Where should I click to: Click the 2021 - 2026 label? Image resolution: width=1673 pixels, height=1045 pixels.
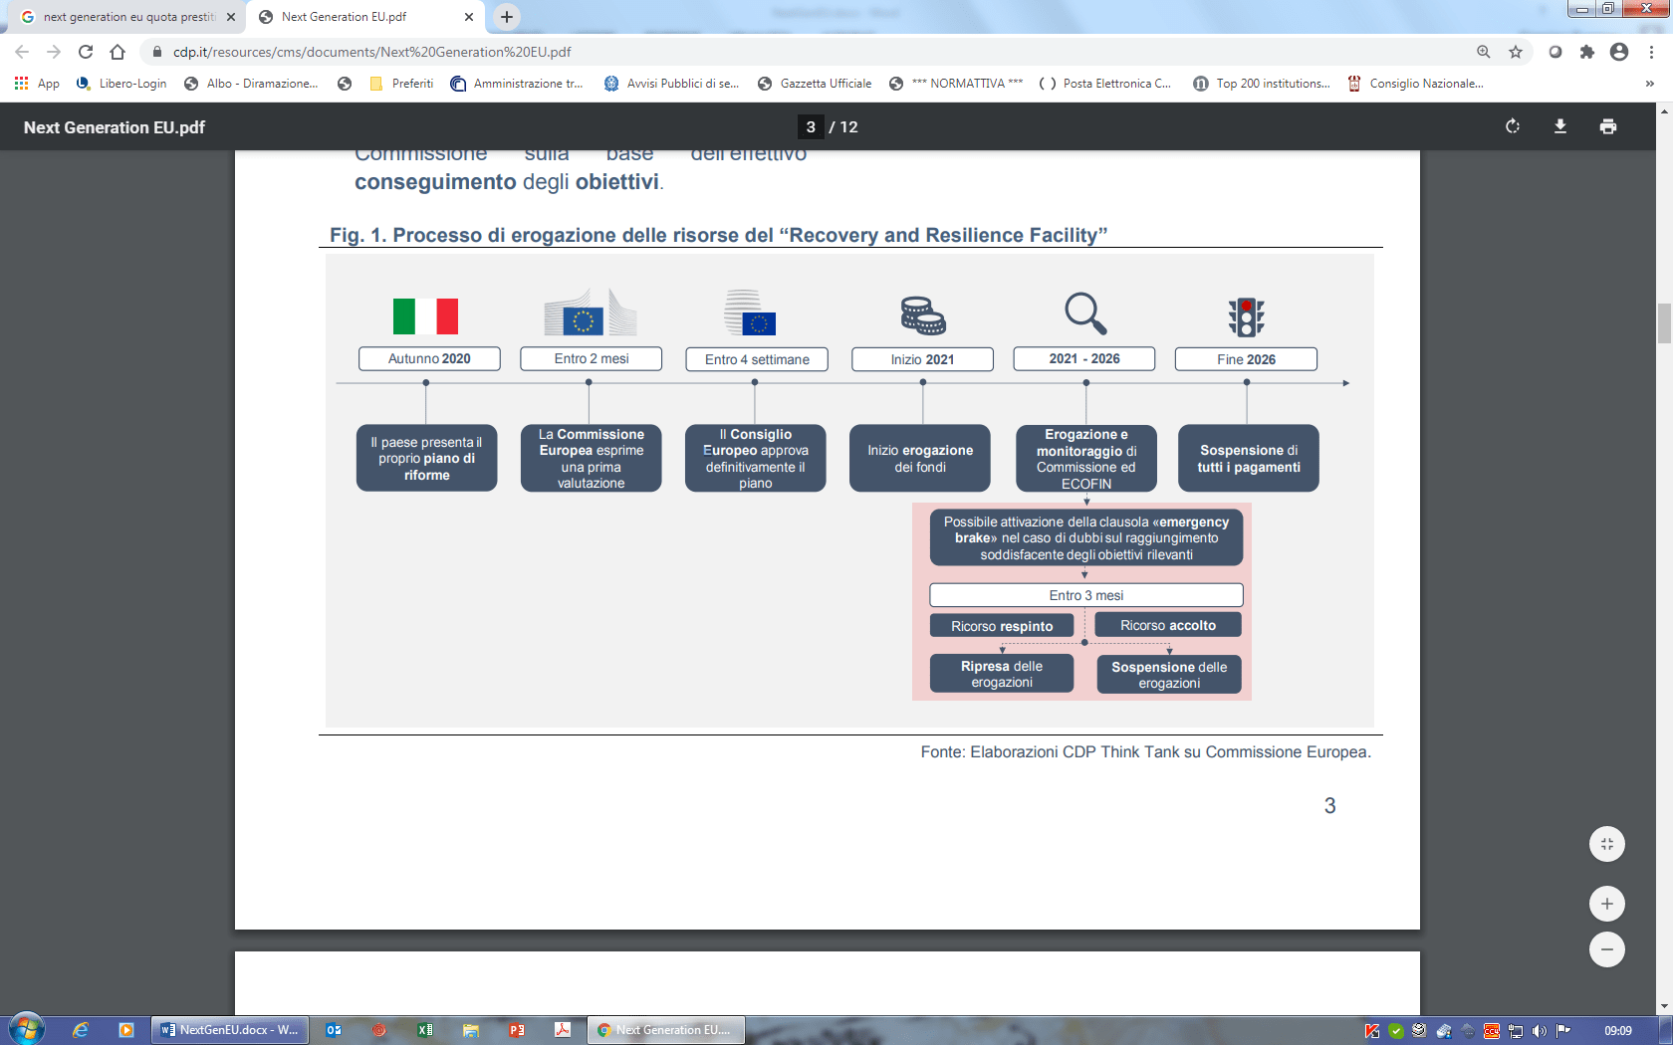click(x=1084, y=358)
